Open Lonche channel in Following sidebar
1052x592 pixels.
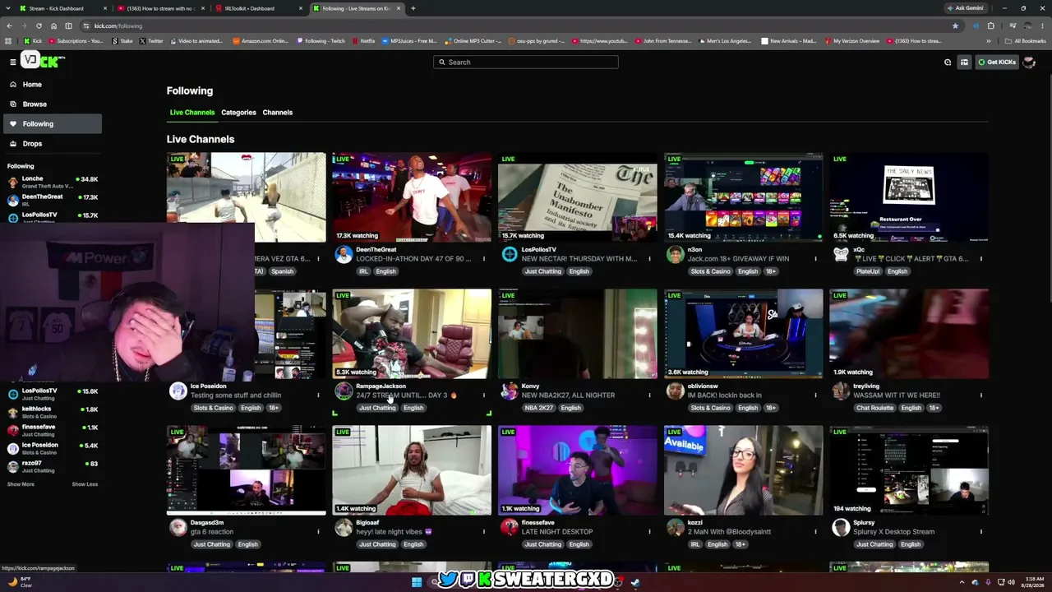pyautogui.click(x=51, y=182)
